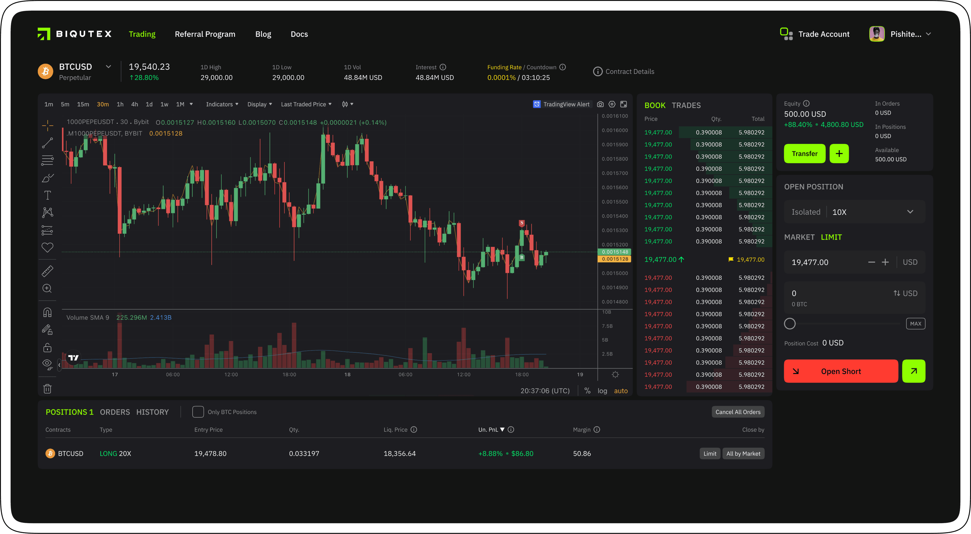Select the trend line drawing tool
The height and width of the screenshot is (534, 971).
[x=48, y=143]
